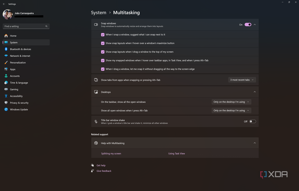The image size is (299, 191).
Task: Click the Privacy & security shield icon
Action: (x=6, y=103)
